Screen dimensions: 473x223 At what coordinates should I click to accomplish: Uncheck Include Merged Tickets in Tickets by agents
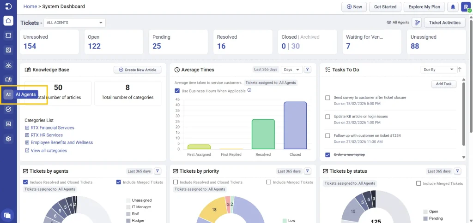point(119,182)
